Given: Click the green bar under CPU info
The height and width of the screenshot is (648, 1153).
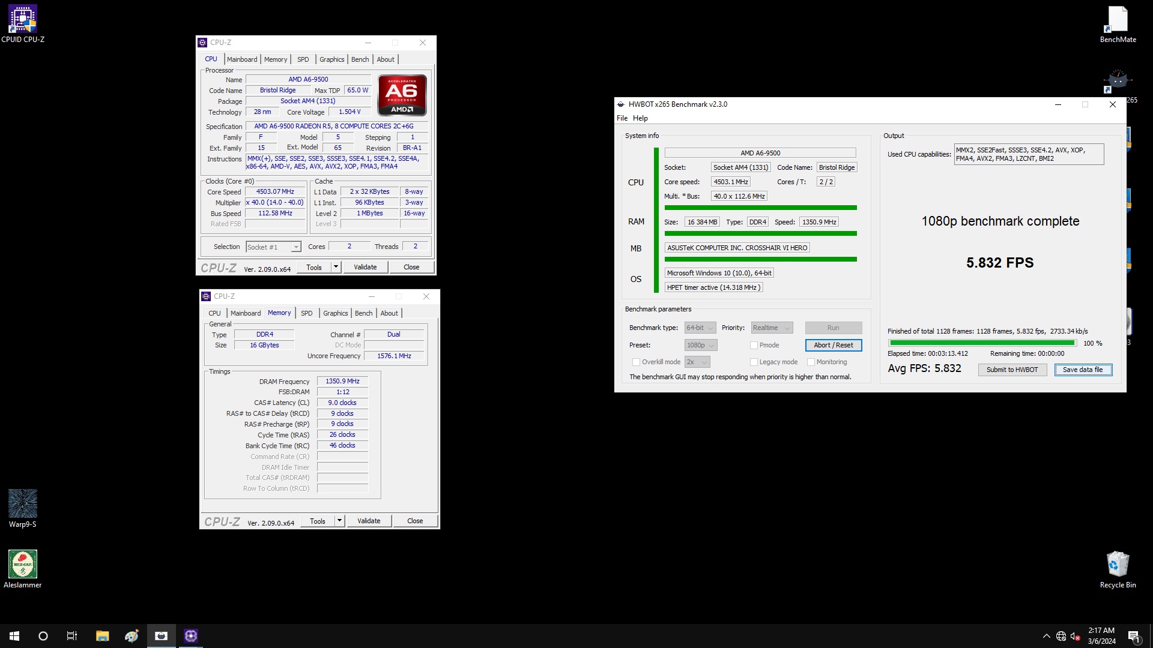Looking at the screenshot, I should 760,208.
